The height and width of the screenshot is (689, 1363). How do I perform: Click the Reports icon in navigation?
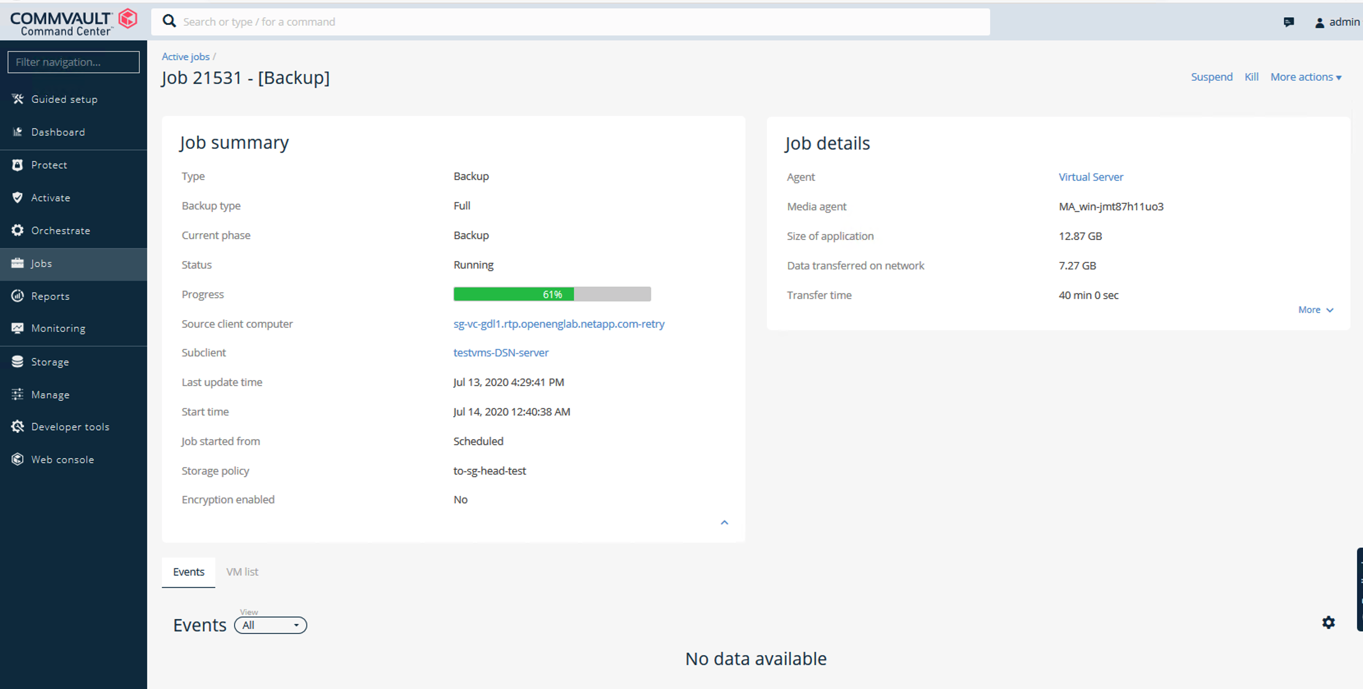coord(18,296)
